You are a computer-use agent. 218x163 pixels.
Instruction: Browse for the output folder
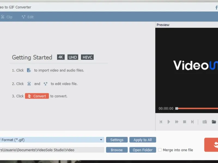click(117, 150)
